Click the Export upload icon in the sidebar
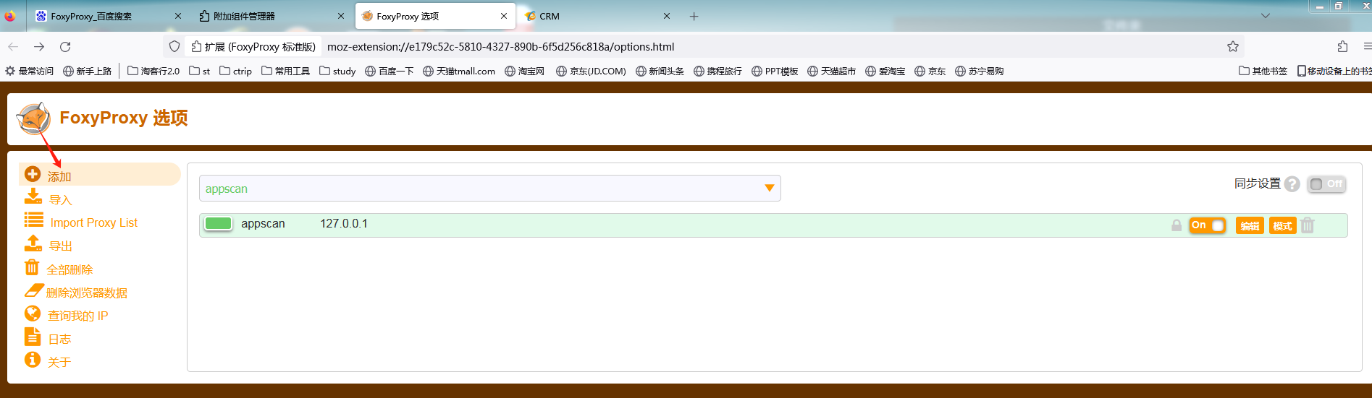 click(33, 243)
